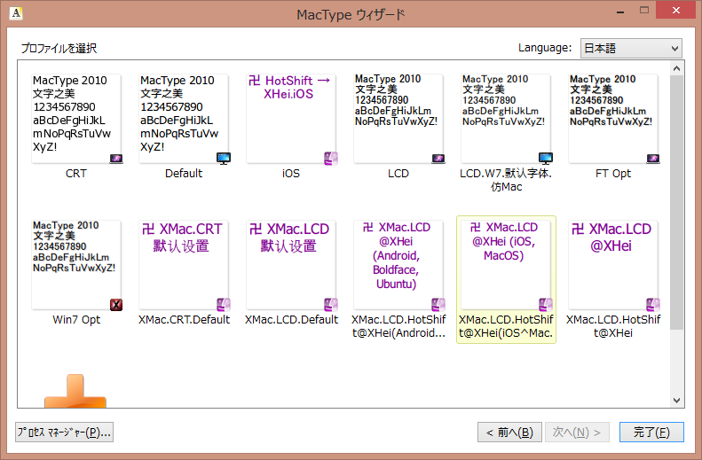Go back with < 前へ(B) button
The height and width of the screenshot is (460, 702).
tap(509, 433)
